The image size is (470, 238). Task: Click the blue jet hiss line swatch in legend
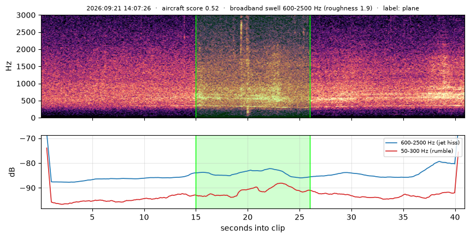391,143
